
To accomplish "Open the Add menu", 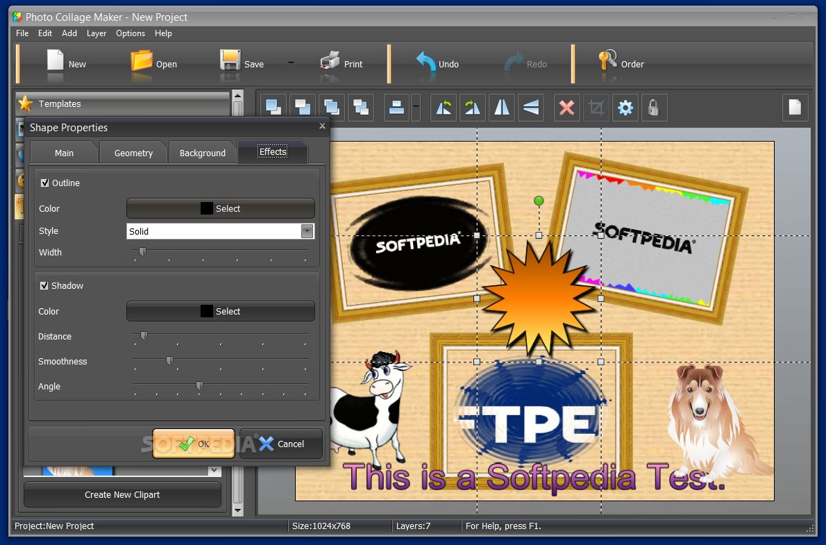I will point(69,33).
